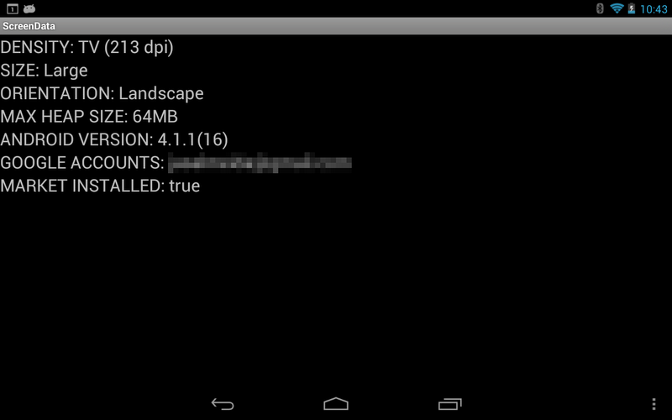Viewport: 672px width, 420px height.
Task: Tap the Bluetooth status icon
Action: 600,8
